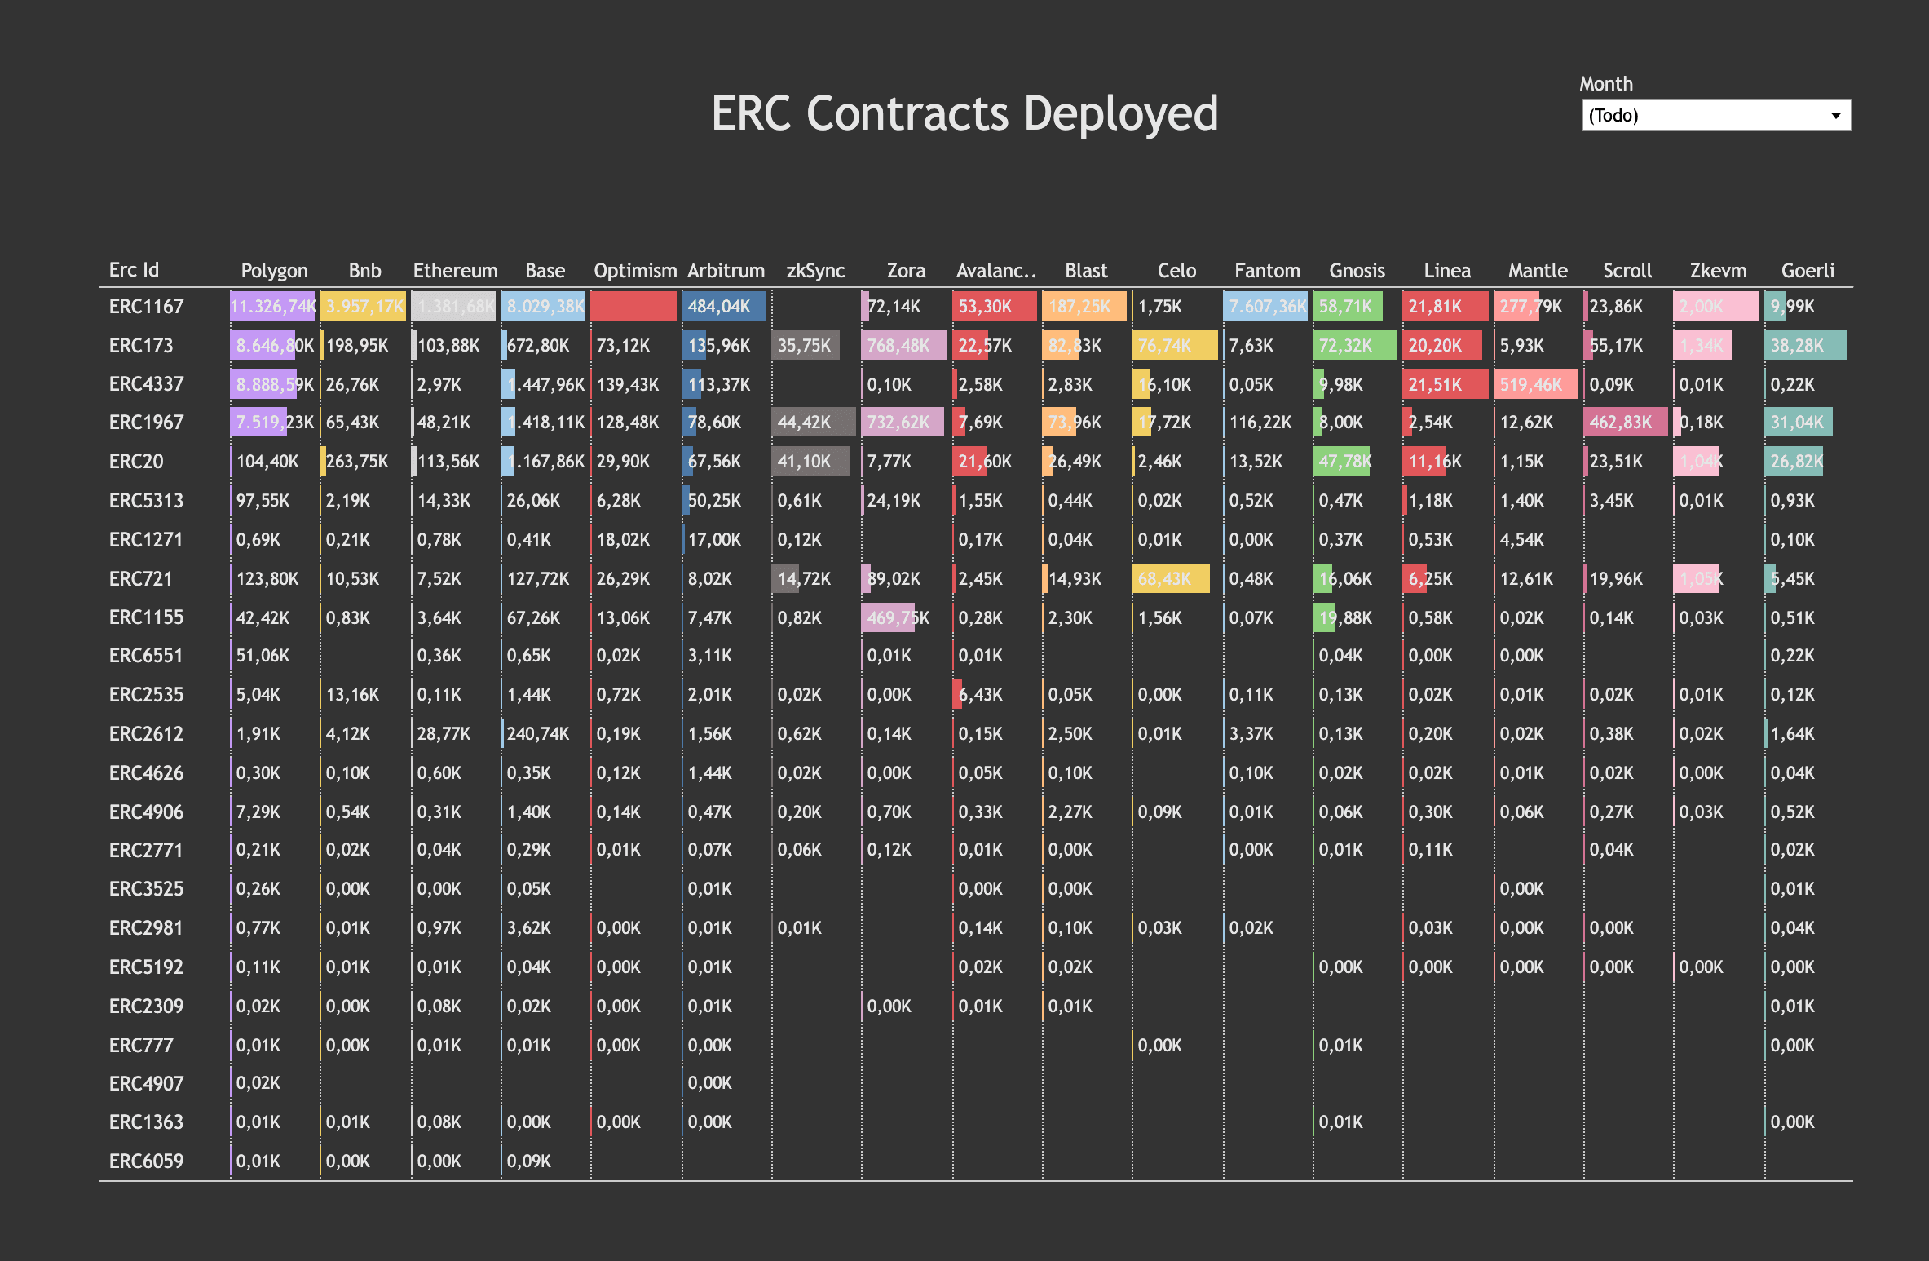Click the 768,48K Zora ERC173 bar
Viewport: 1929px width, 1261px height.
coord(904,346)
